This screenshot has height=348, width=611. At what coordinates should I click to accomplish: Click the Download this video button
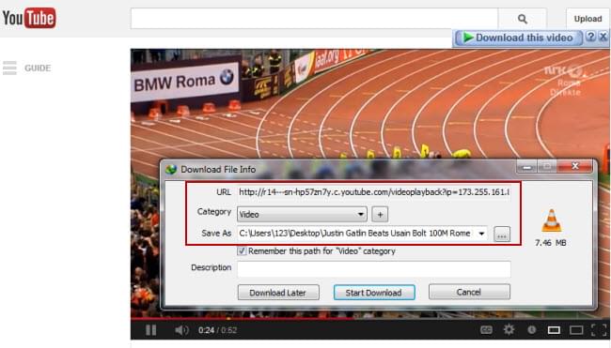518,38
